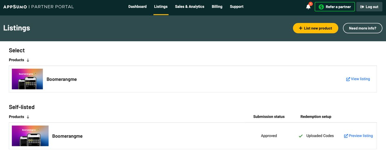Sort the Select products by arrow
This screenshot has width=386, height=163.
(x=28, y=60)
